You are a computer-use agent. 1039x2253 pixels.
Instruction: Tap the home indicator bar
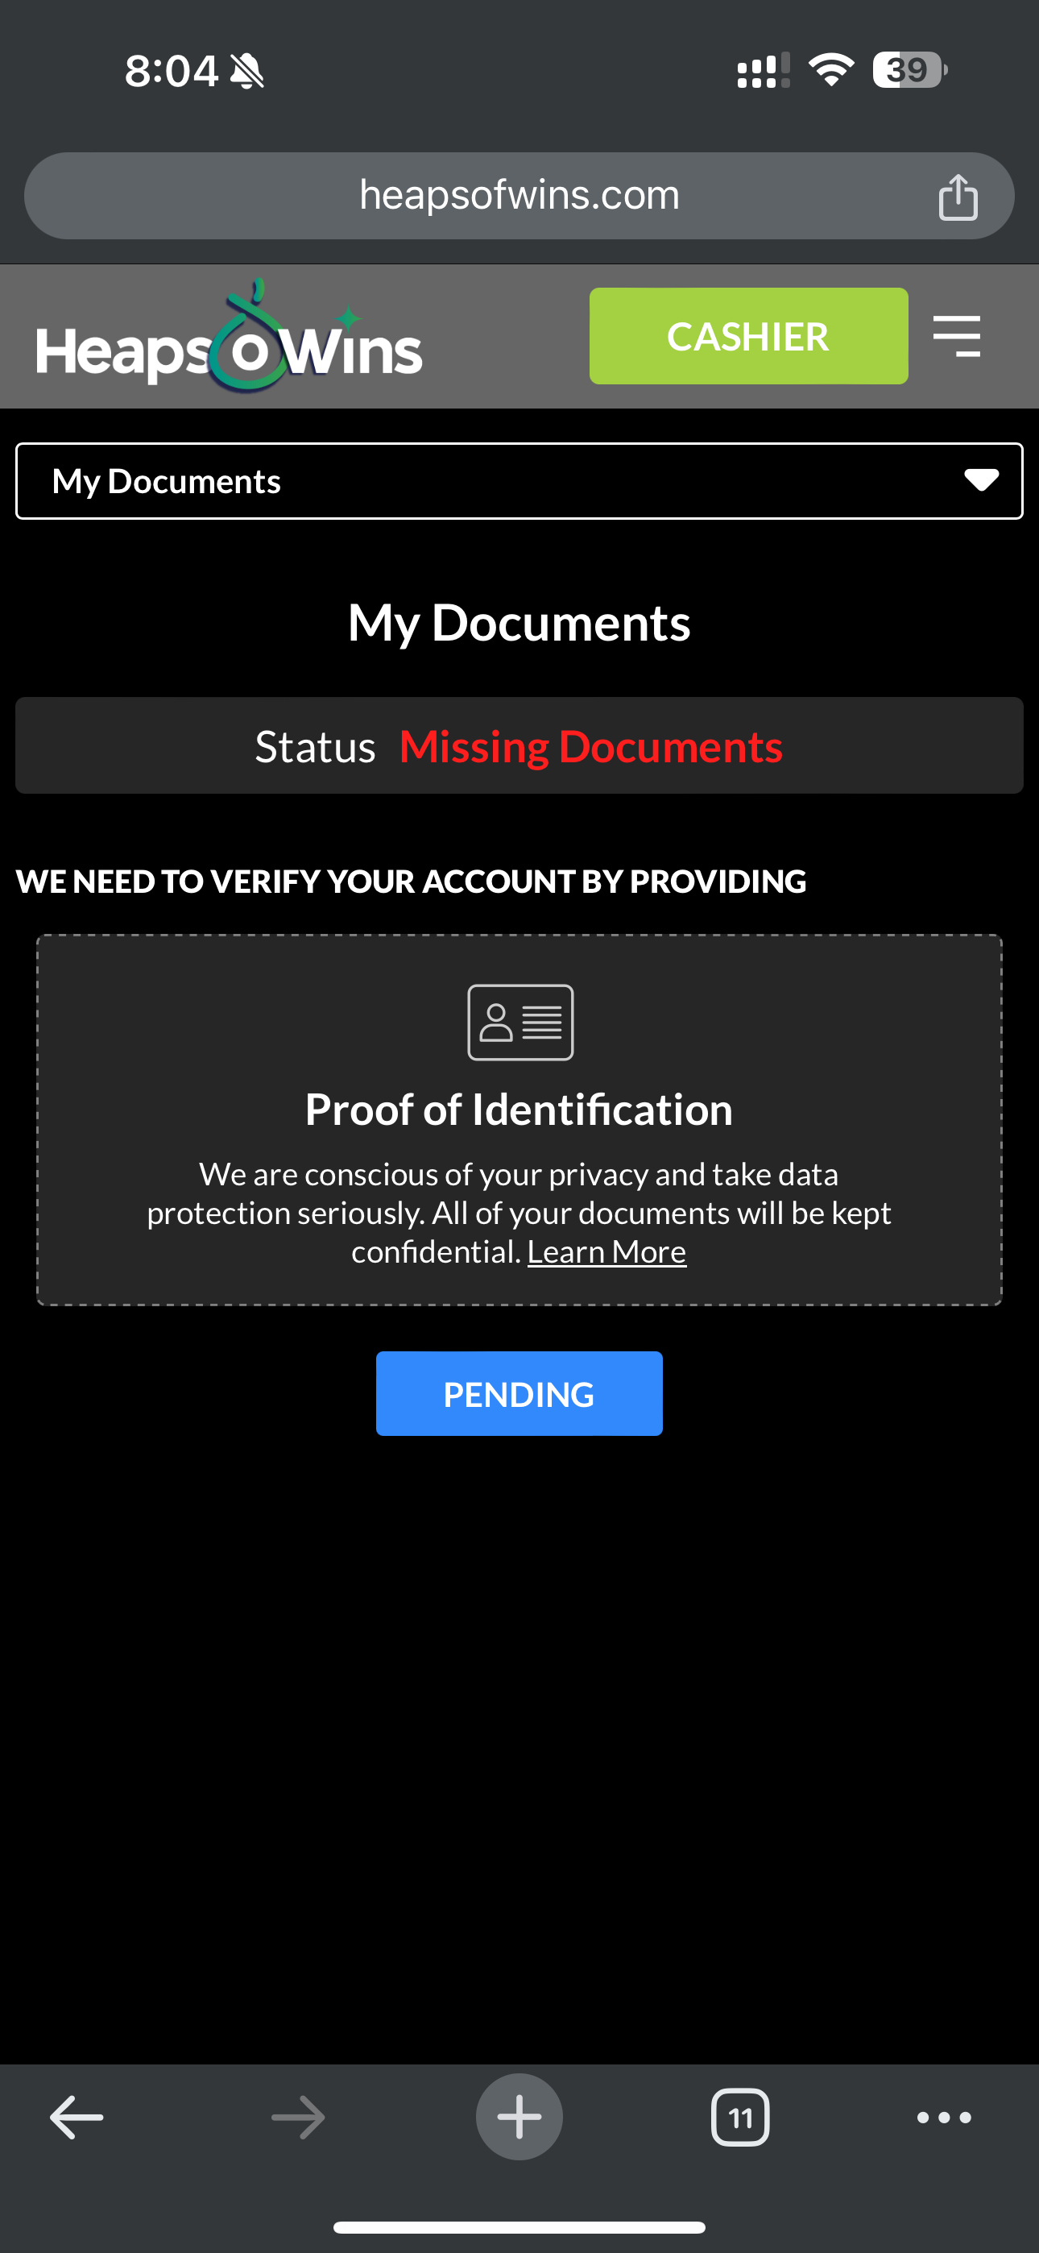click(x=519, y=2226)
